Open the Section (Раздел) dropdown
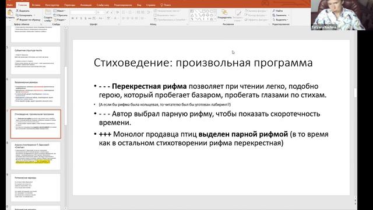Screen dimensions: 373x210 pos(60,20)
